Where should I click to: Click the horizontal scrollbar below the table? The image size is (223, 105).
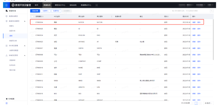[100, 100]
